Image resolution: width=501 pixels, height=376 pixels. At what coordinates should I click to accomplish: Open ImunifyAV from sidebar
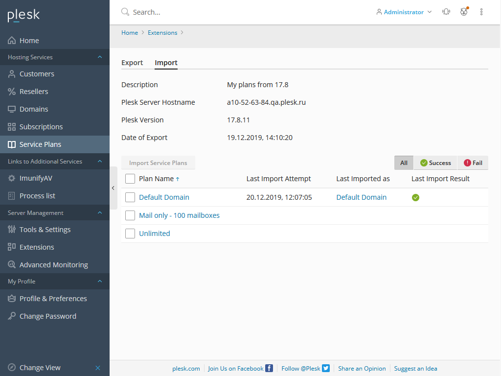(x=36, y=178)
